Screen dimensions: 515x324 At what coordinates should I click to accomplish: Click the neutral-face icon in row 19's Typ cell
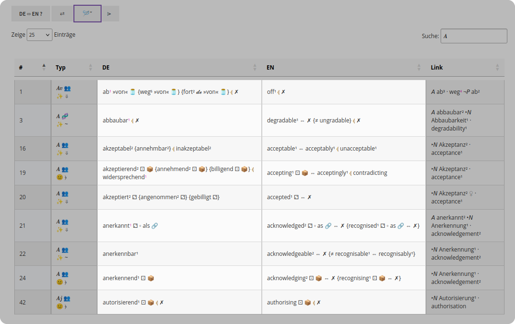click(60, 177)
